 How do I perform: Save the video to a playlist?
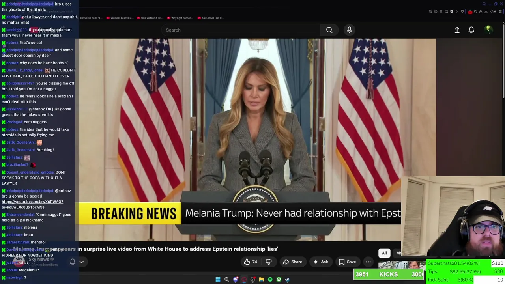(x=347, y=262)
